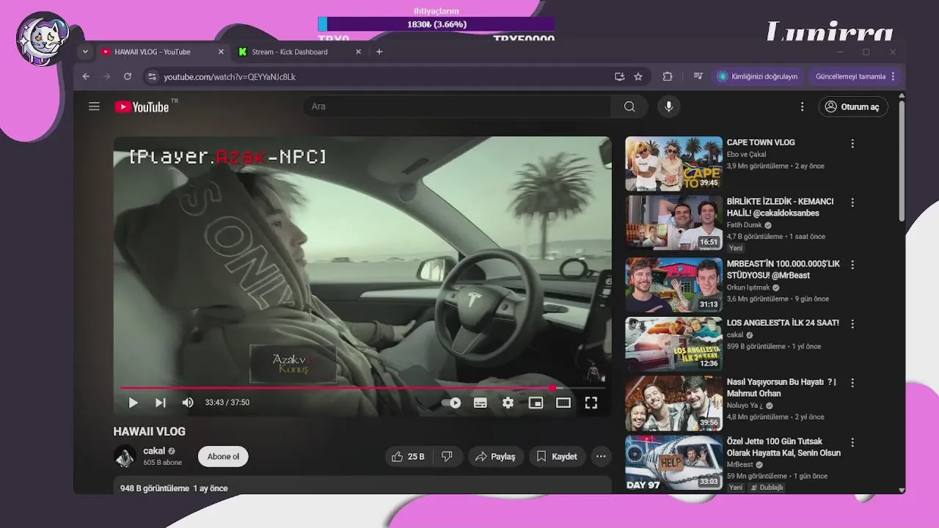Close the Kick Dashboard tab

(358, 51)
